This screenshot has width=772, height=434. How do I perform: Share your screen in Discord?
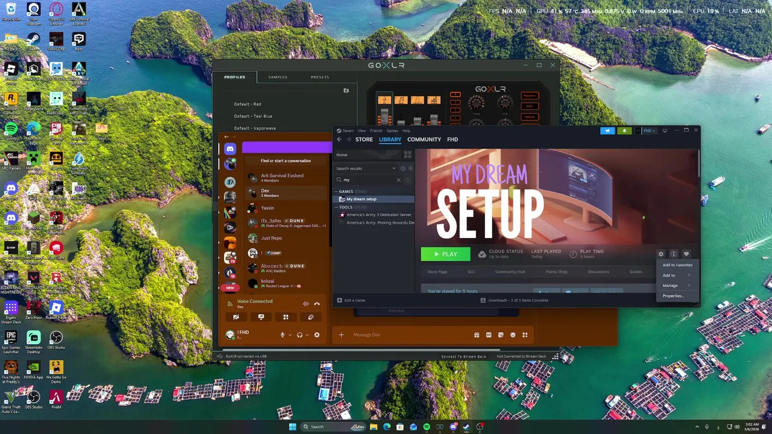(x=261, y=317)
